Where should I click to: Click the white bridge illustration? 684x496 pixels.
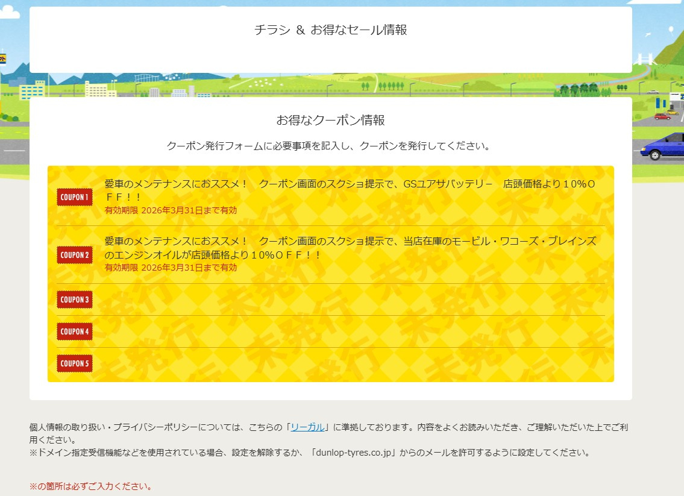click(644, 59)
